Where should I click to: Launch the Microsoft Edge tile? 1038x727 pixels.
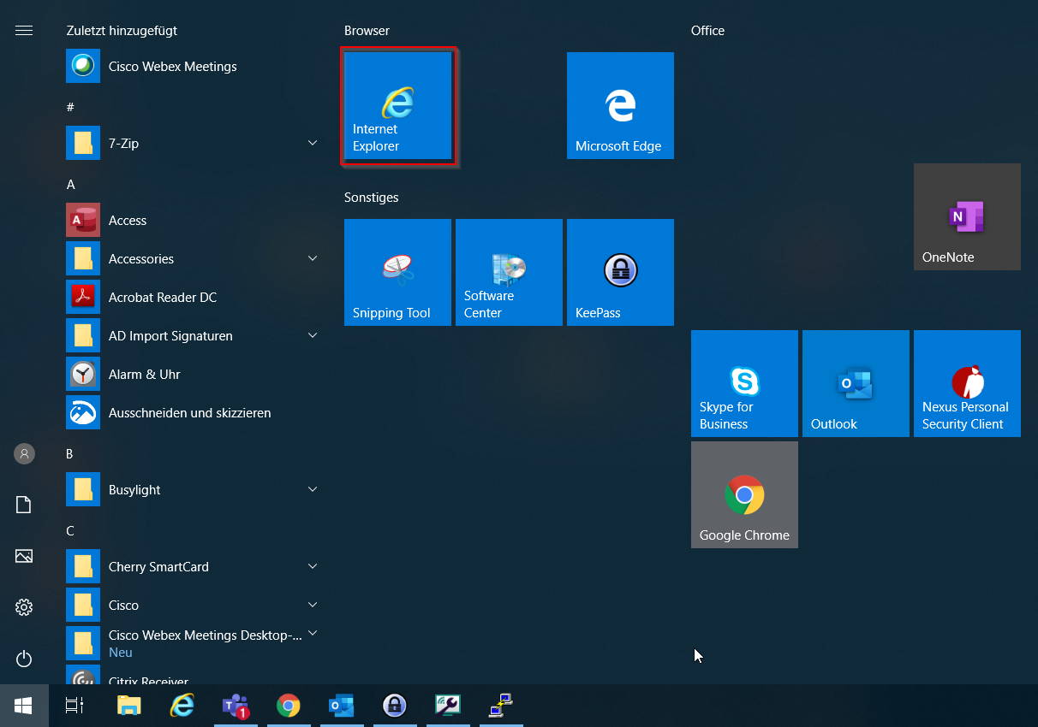click(x=620, y=106)
